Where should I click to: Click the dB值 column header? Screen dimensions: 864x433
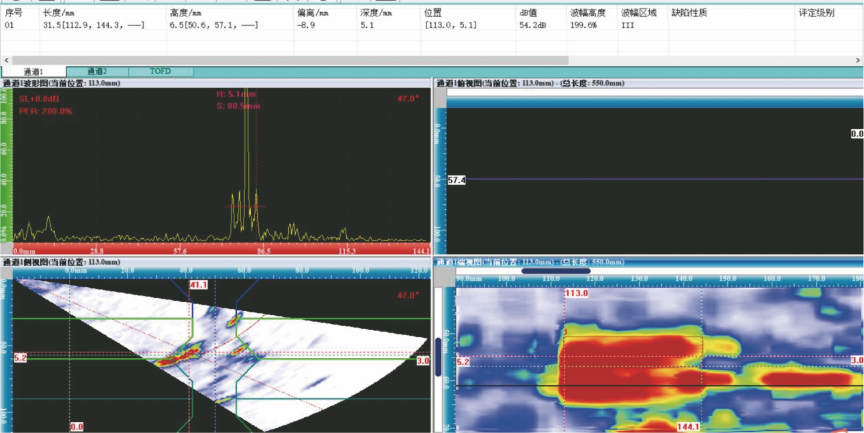(x=528, y=13)
